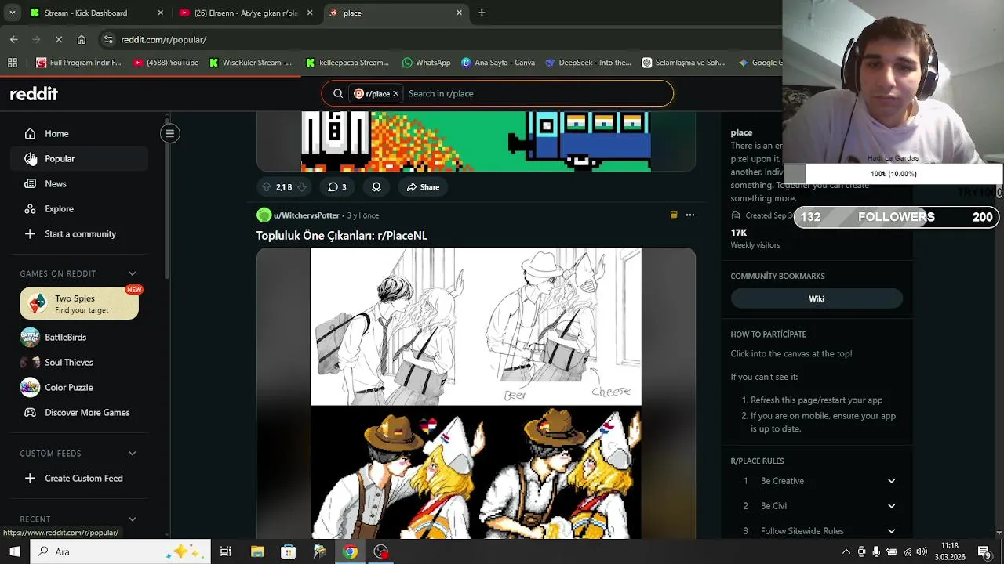Click the reddit logo

[34, 94]
